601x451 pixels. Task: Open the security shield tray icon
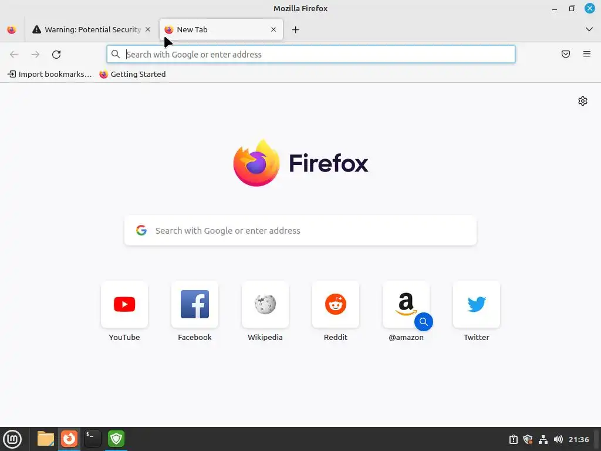(528, 439)
